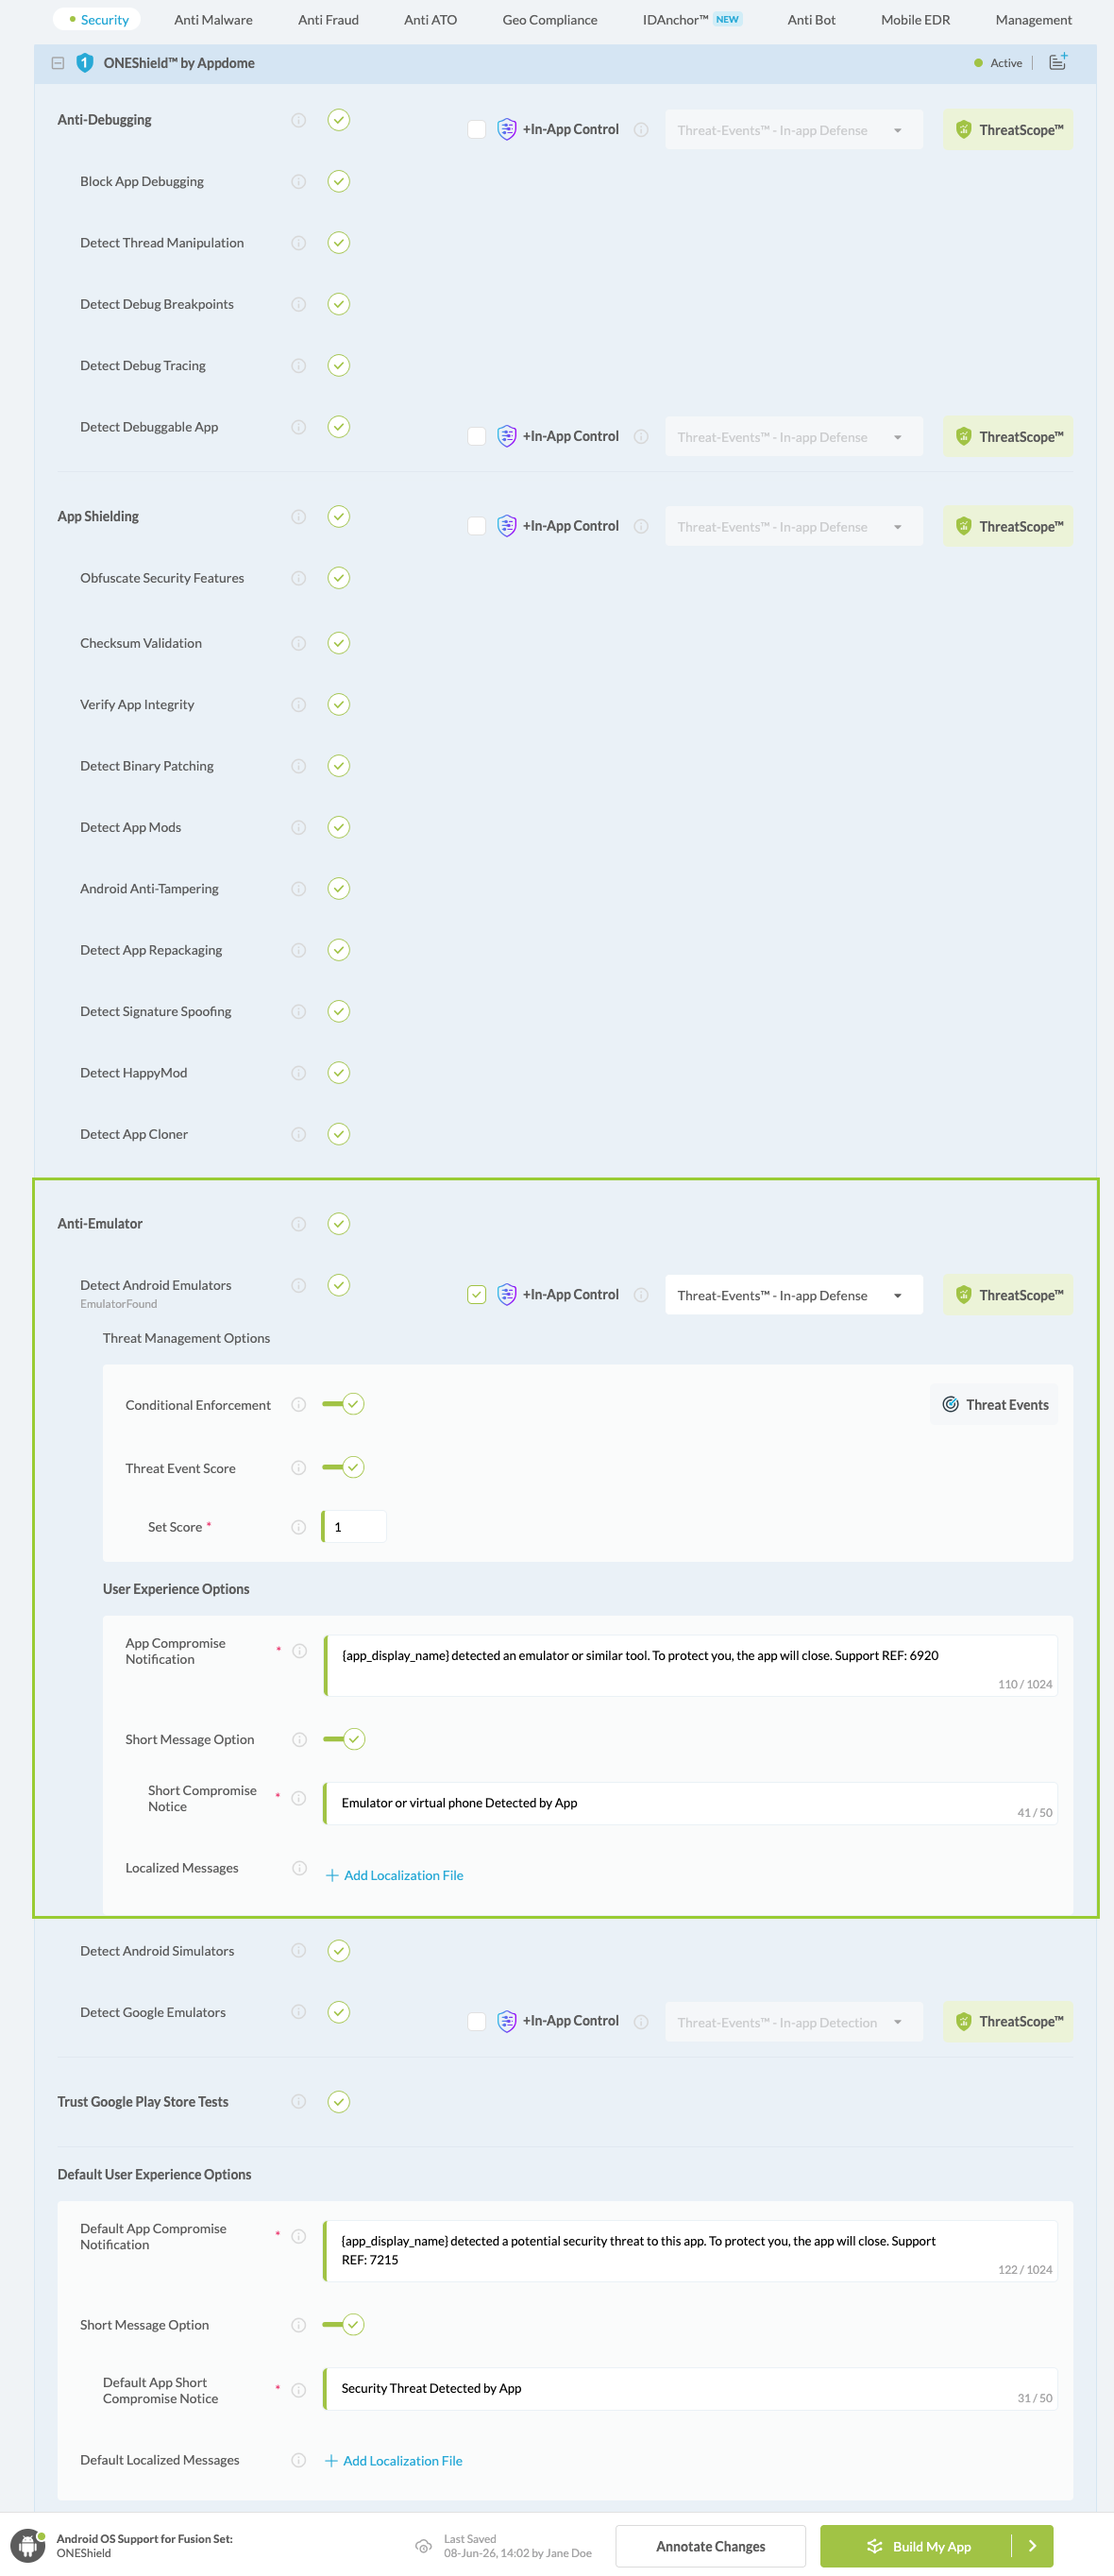Click info icon beside Detect Debuggable App
This screenshot has width=1114, height=2576.
coord(298,427)
